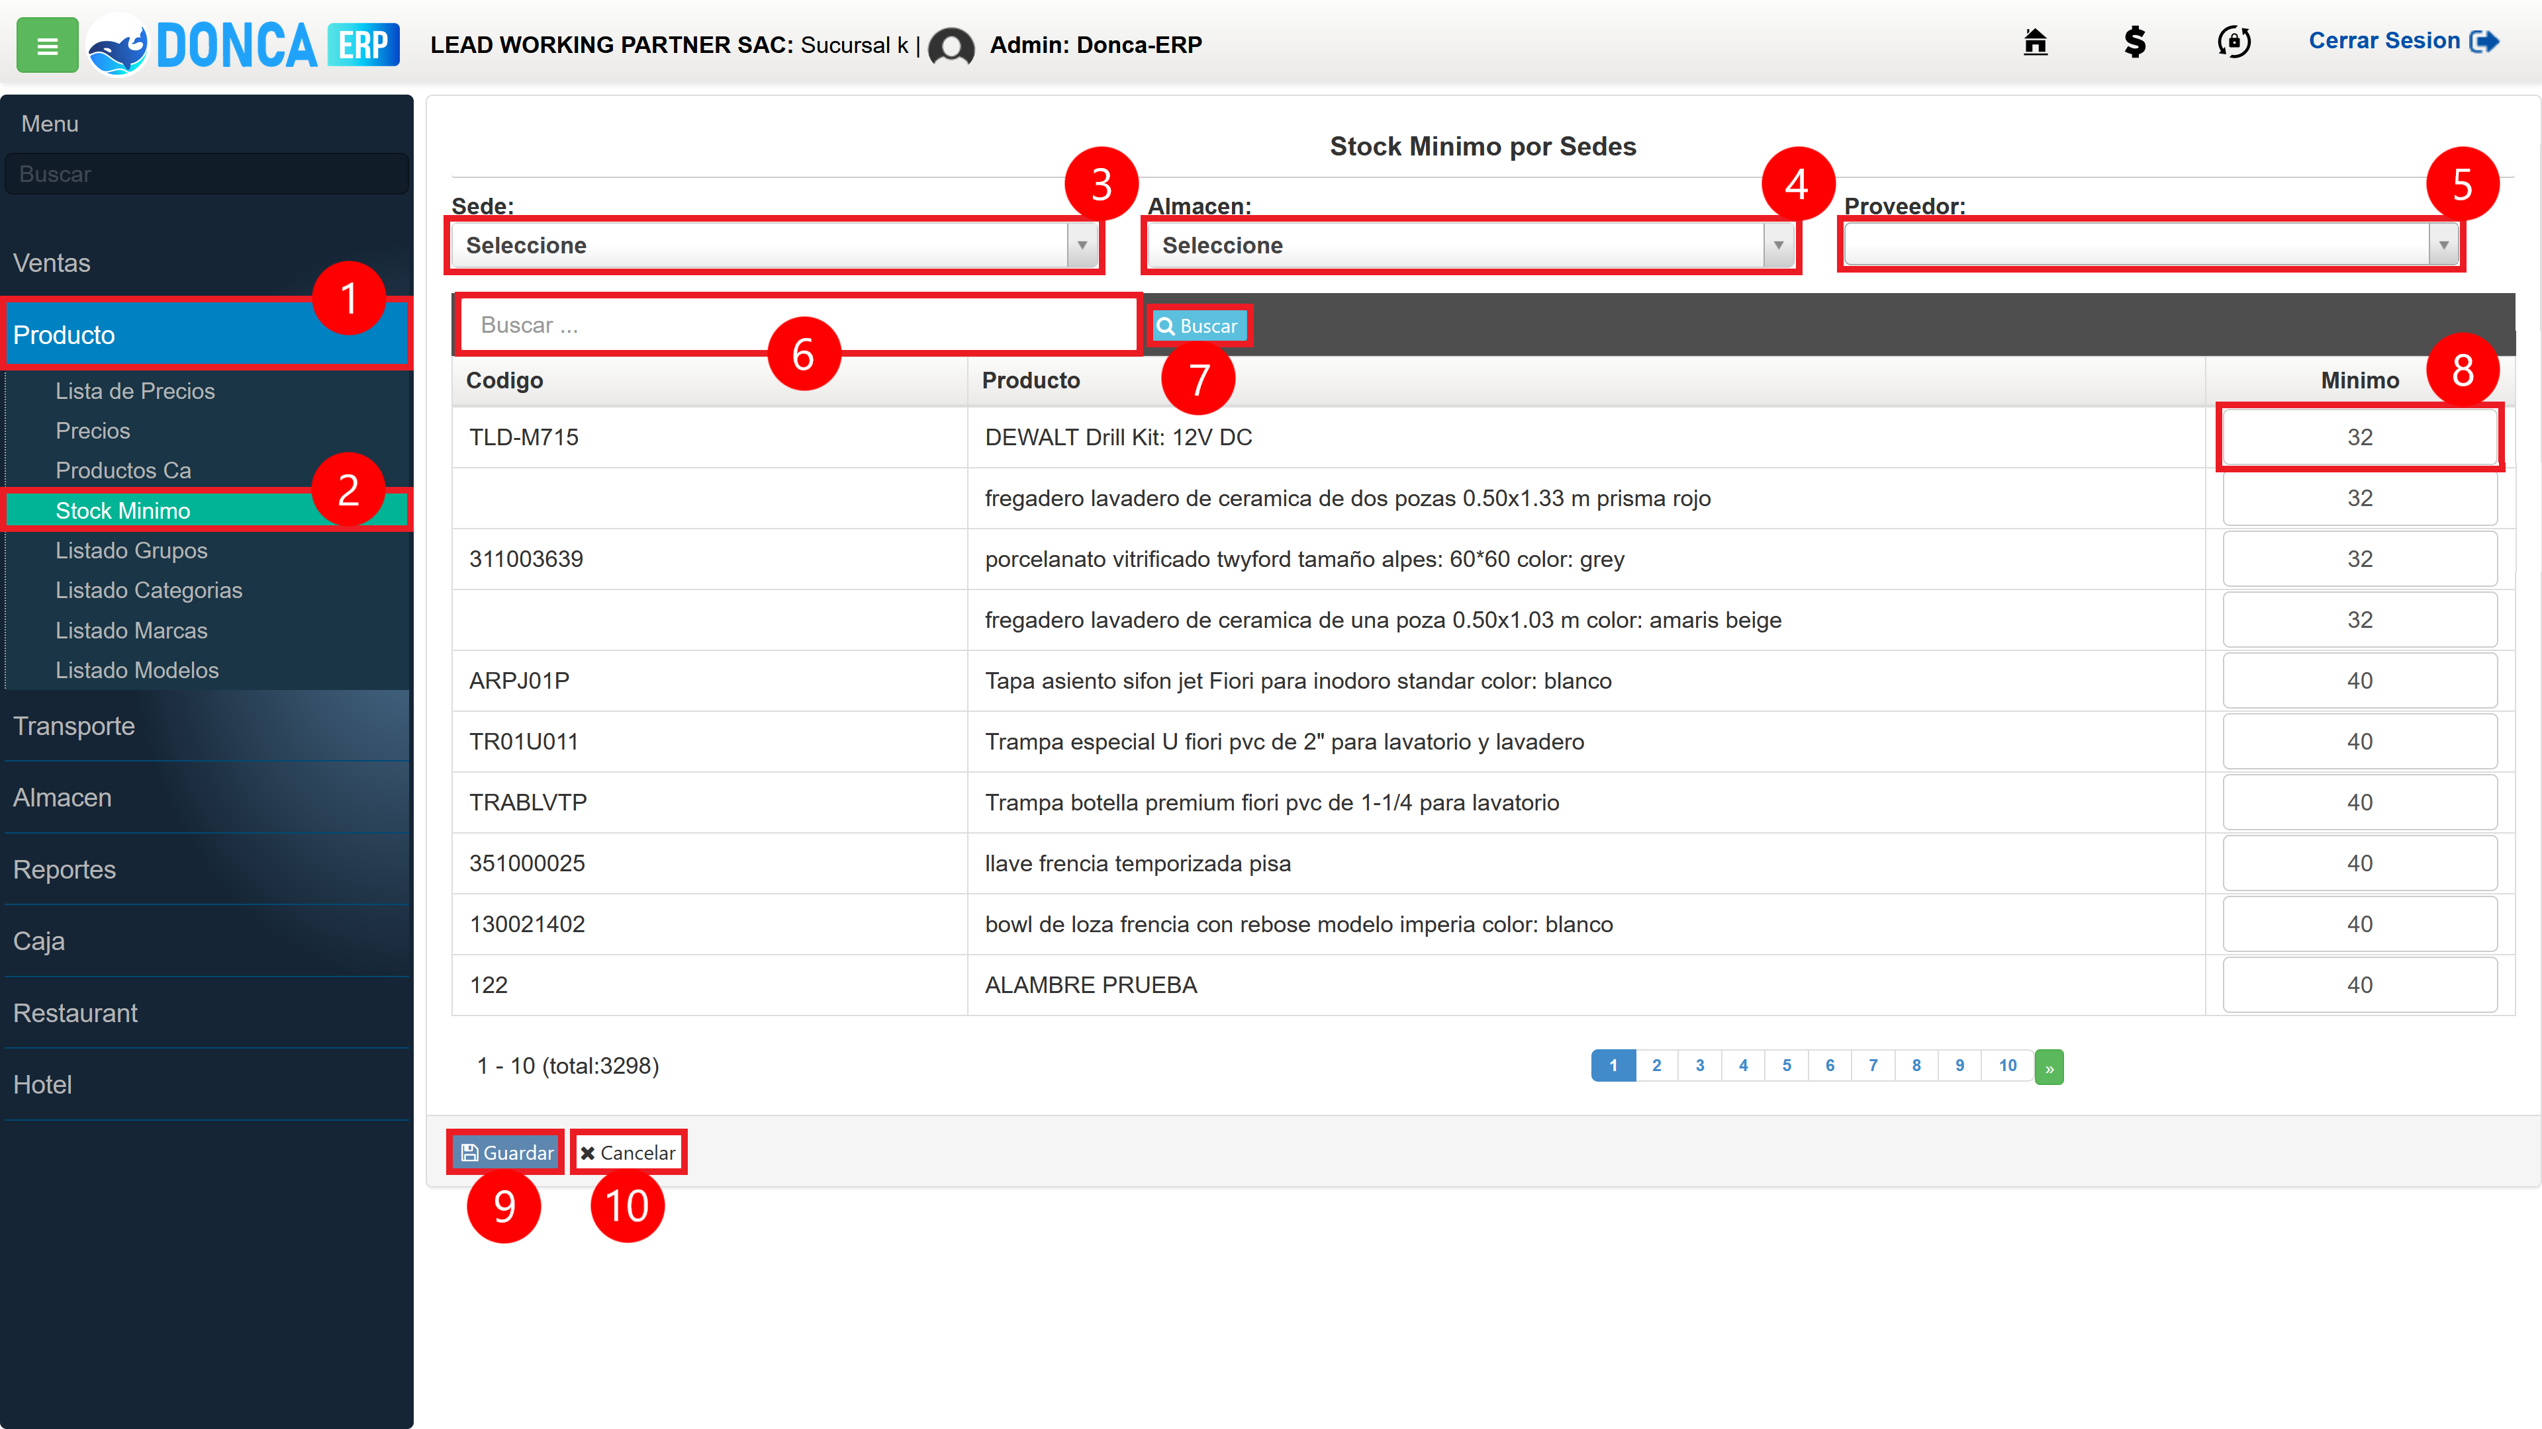Screen dimensions: 2542x1429
Task: Edit Minimo for Trampa especial U row
Action: pyautogui.click(x=2359, y=742)
